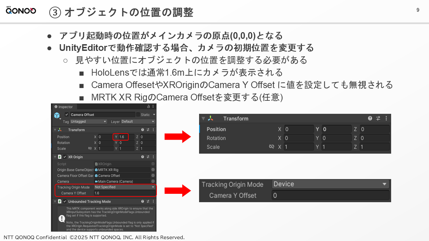Click the Camera Offset GameObject cube icon
The image size is (429, 241).
pos(57,115)
